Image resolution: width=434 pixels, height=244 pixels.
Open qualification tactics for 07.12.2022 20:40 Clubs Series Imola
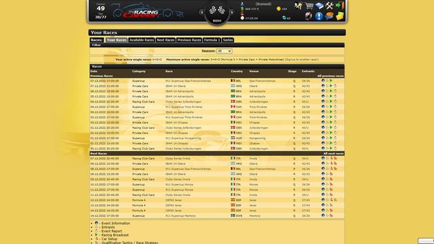point(335,159)
